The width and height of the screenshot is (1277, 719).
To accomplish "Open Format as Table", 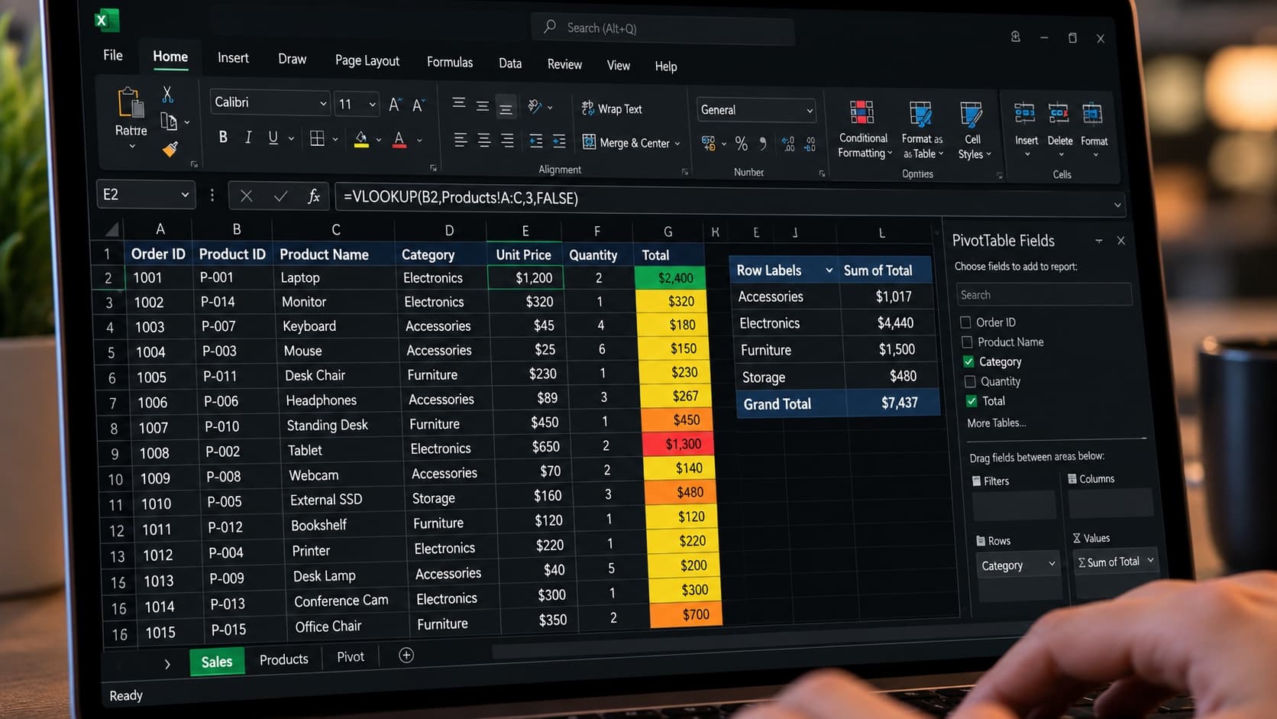I will (922, 130).
